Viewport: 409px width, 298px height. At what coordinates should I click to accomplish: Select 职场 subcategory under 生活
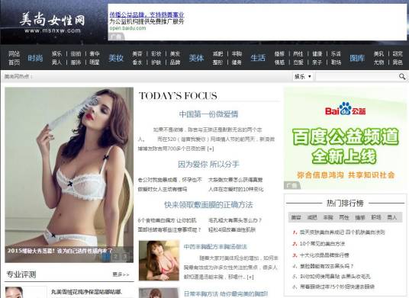click(336, 62)
